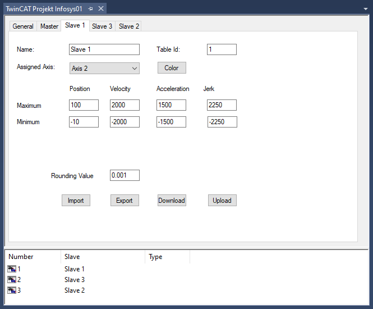Open the Slave 2 tab
Viewport: 373px width, 309px height.
(x=128, y=26)
